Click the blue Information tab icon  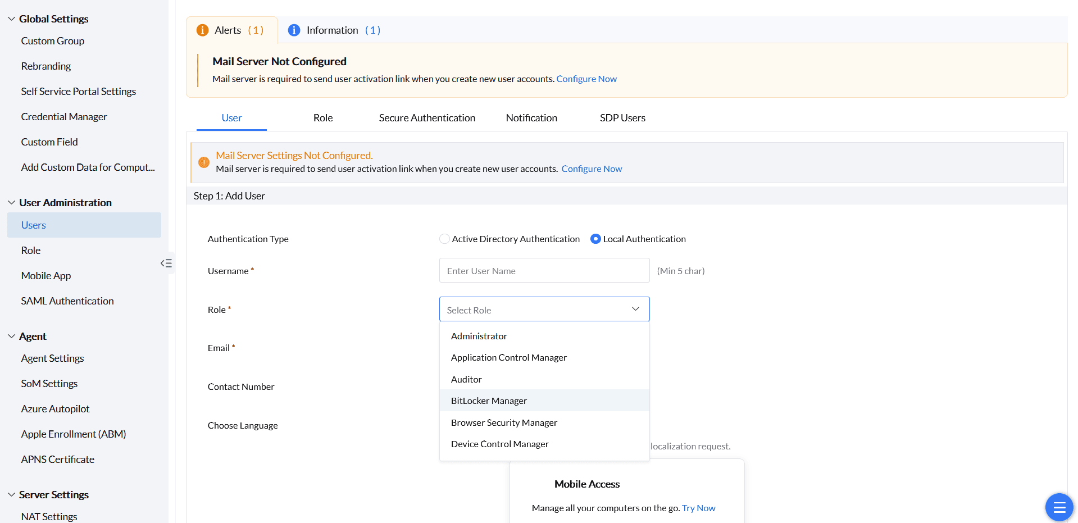tap(294, 30)
